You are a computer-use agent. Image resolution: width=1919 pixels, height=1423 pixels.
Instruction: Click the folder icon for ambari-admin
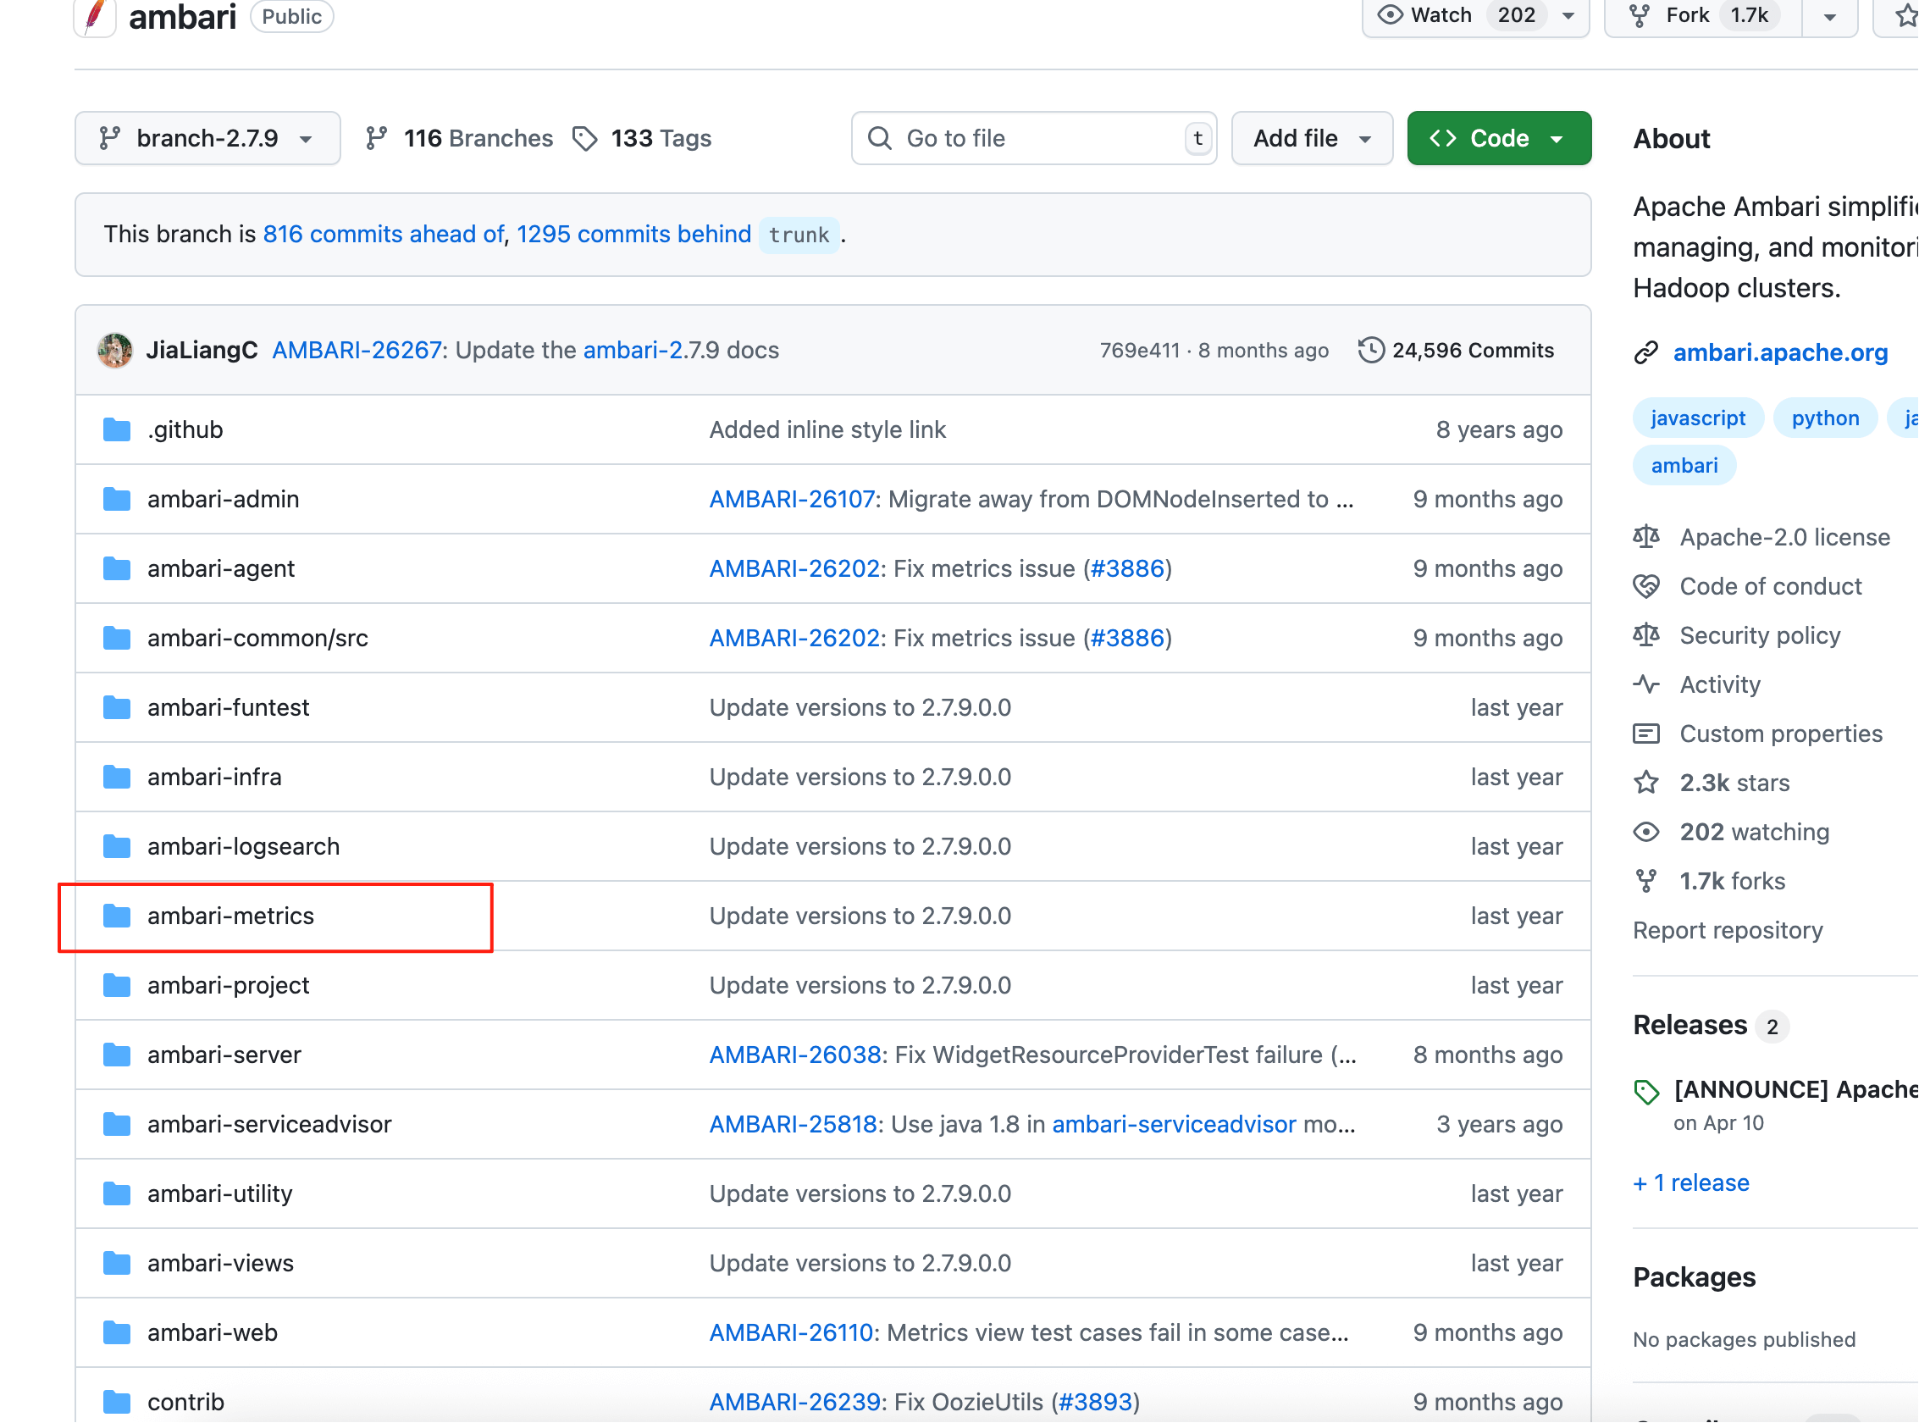click(117, 499)
